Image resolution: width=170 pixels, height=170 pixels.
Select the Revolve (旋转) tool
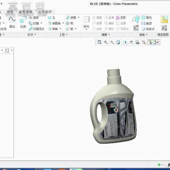(x=34, y=17)
